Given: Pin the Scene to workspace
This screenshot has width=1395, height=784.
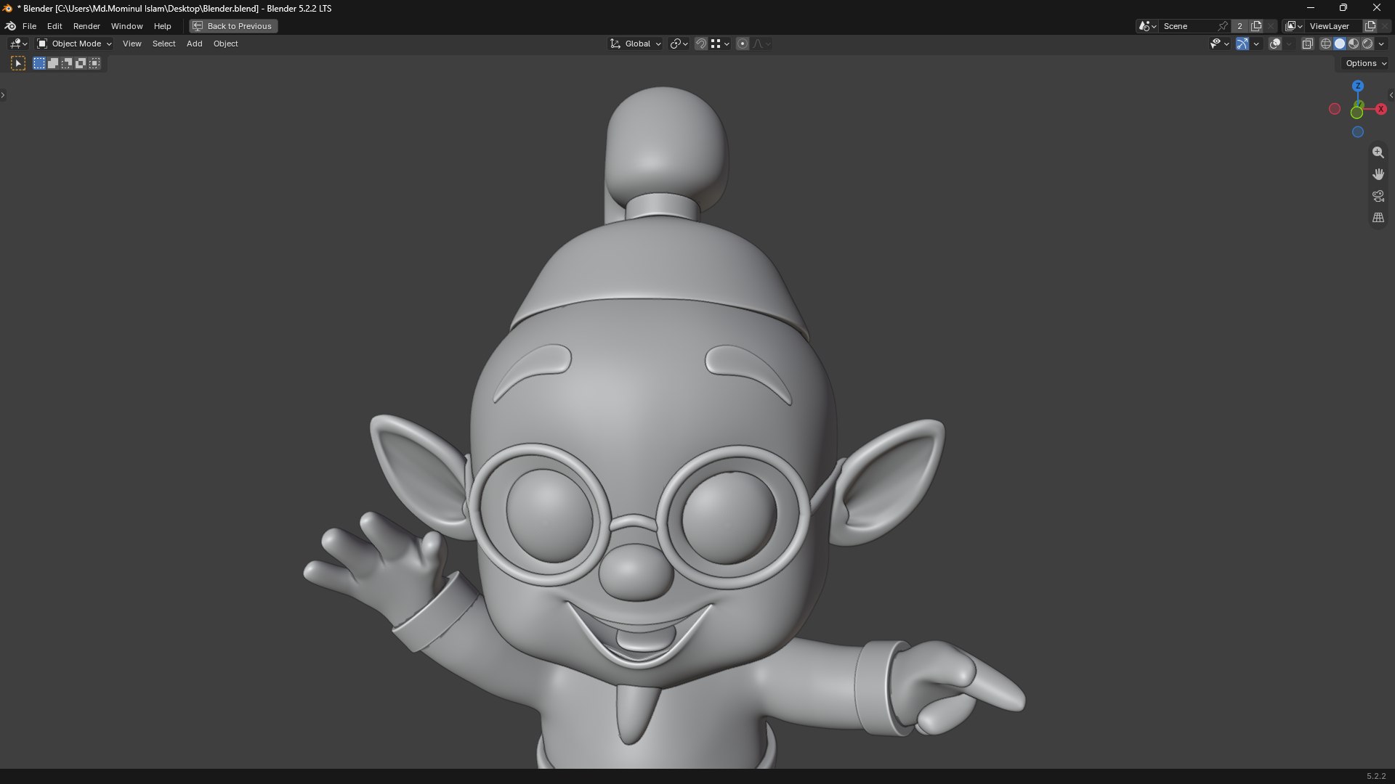Looking at the screenshot, I should pos(1223,26).
